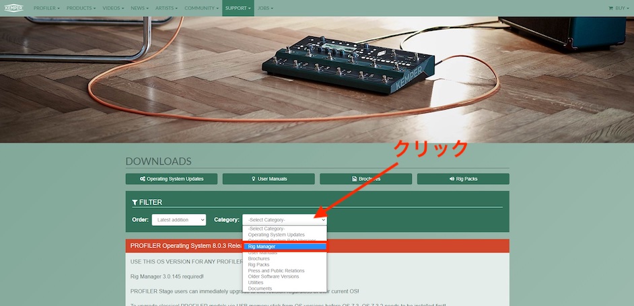Click the DOWNLOADS heading text
This screenshot has width=634, height=306.
click(x=159, y=161)
